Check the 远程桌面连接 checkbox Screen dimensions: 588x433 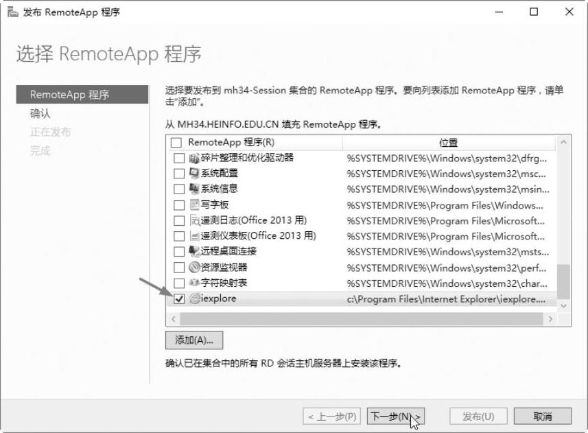click(179, 252)
